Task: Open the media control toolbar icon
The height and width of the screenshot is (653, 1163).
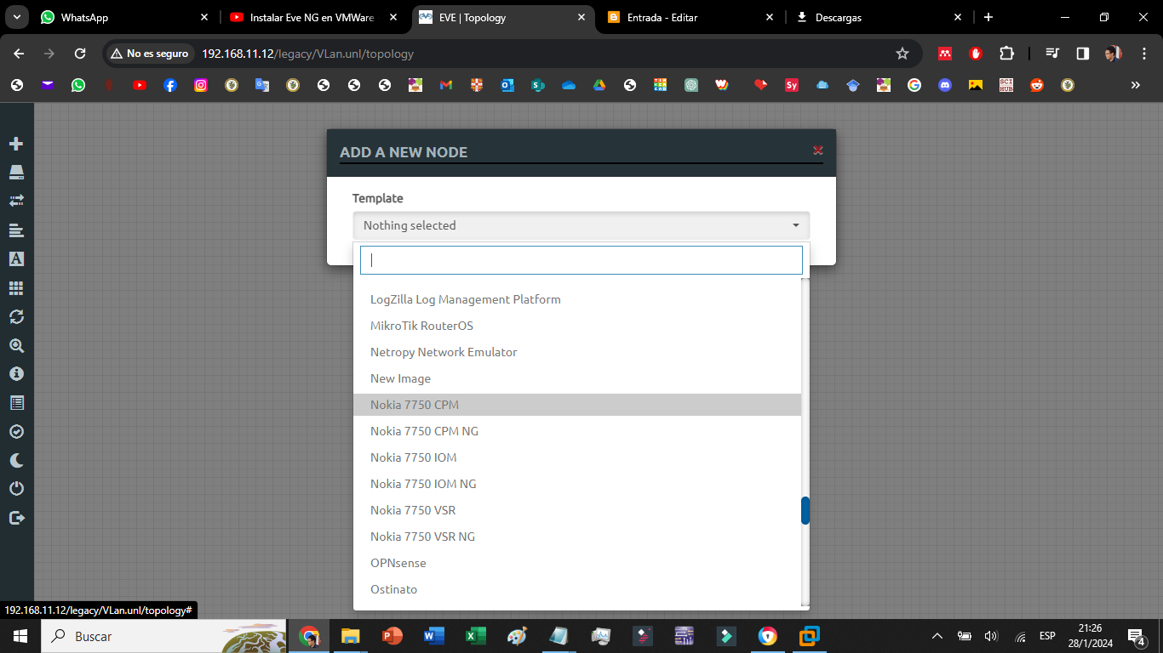Action: (x=1053, y=54)
